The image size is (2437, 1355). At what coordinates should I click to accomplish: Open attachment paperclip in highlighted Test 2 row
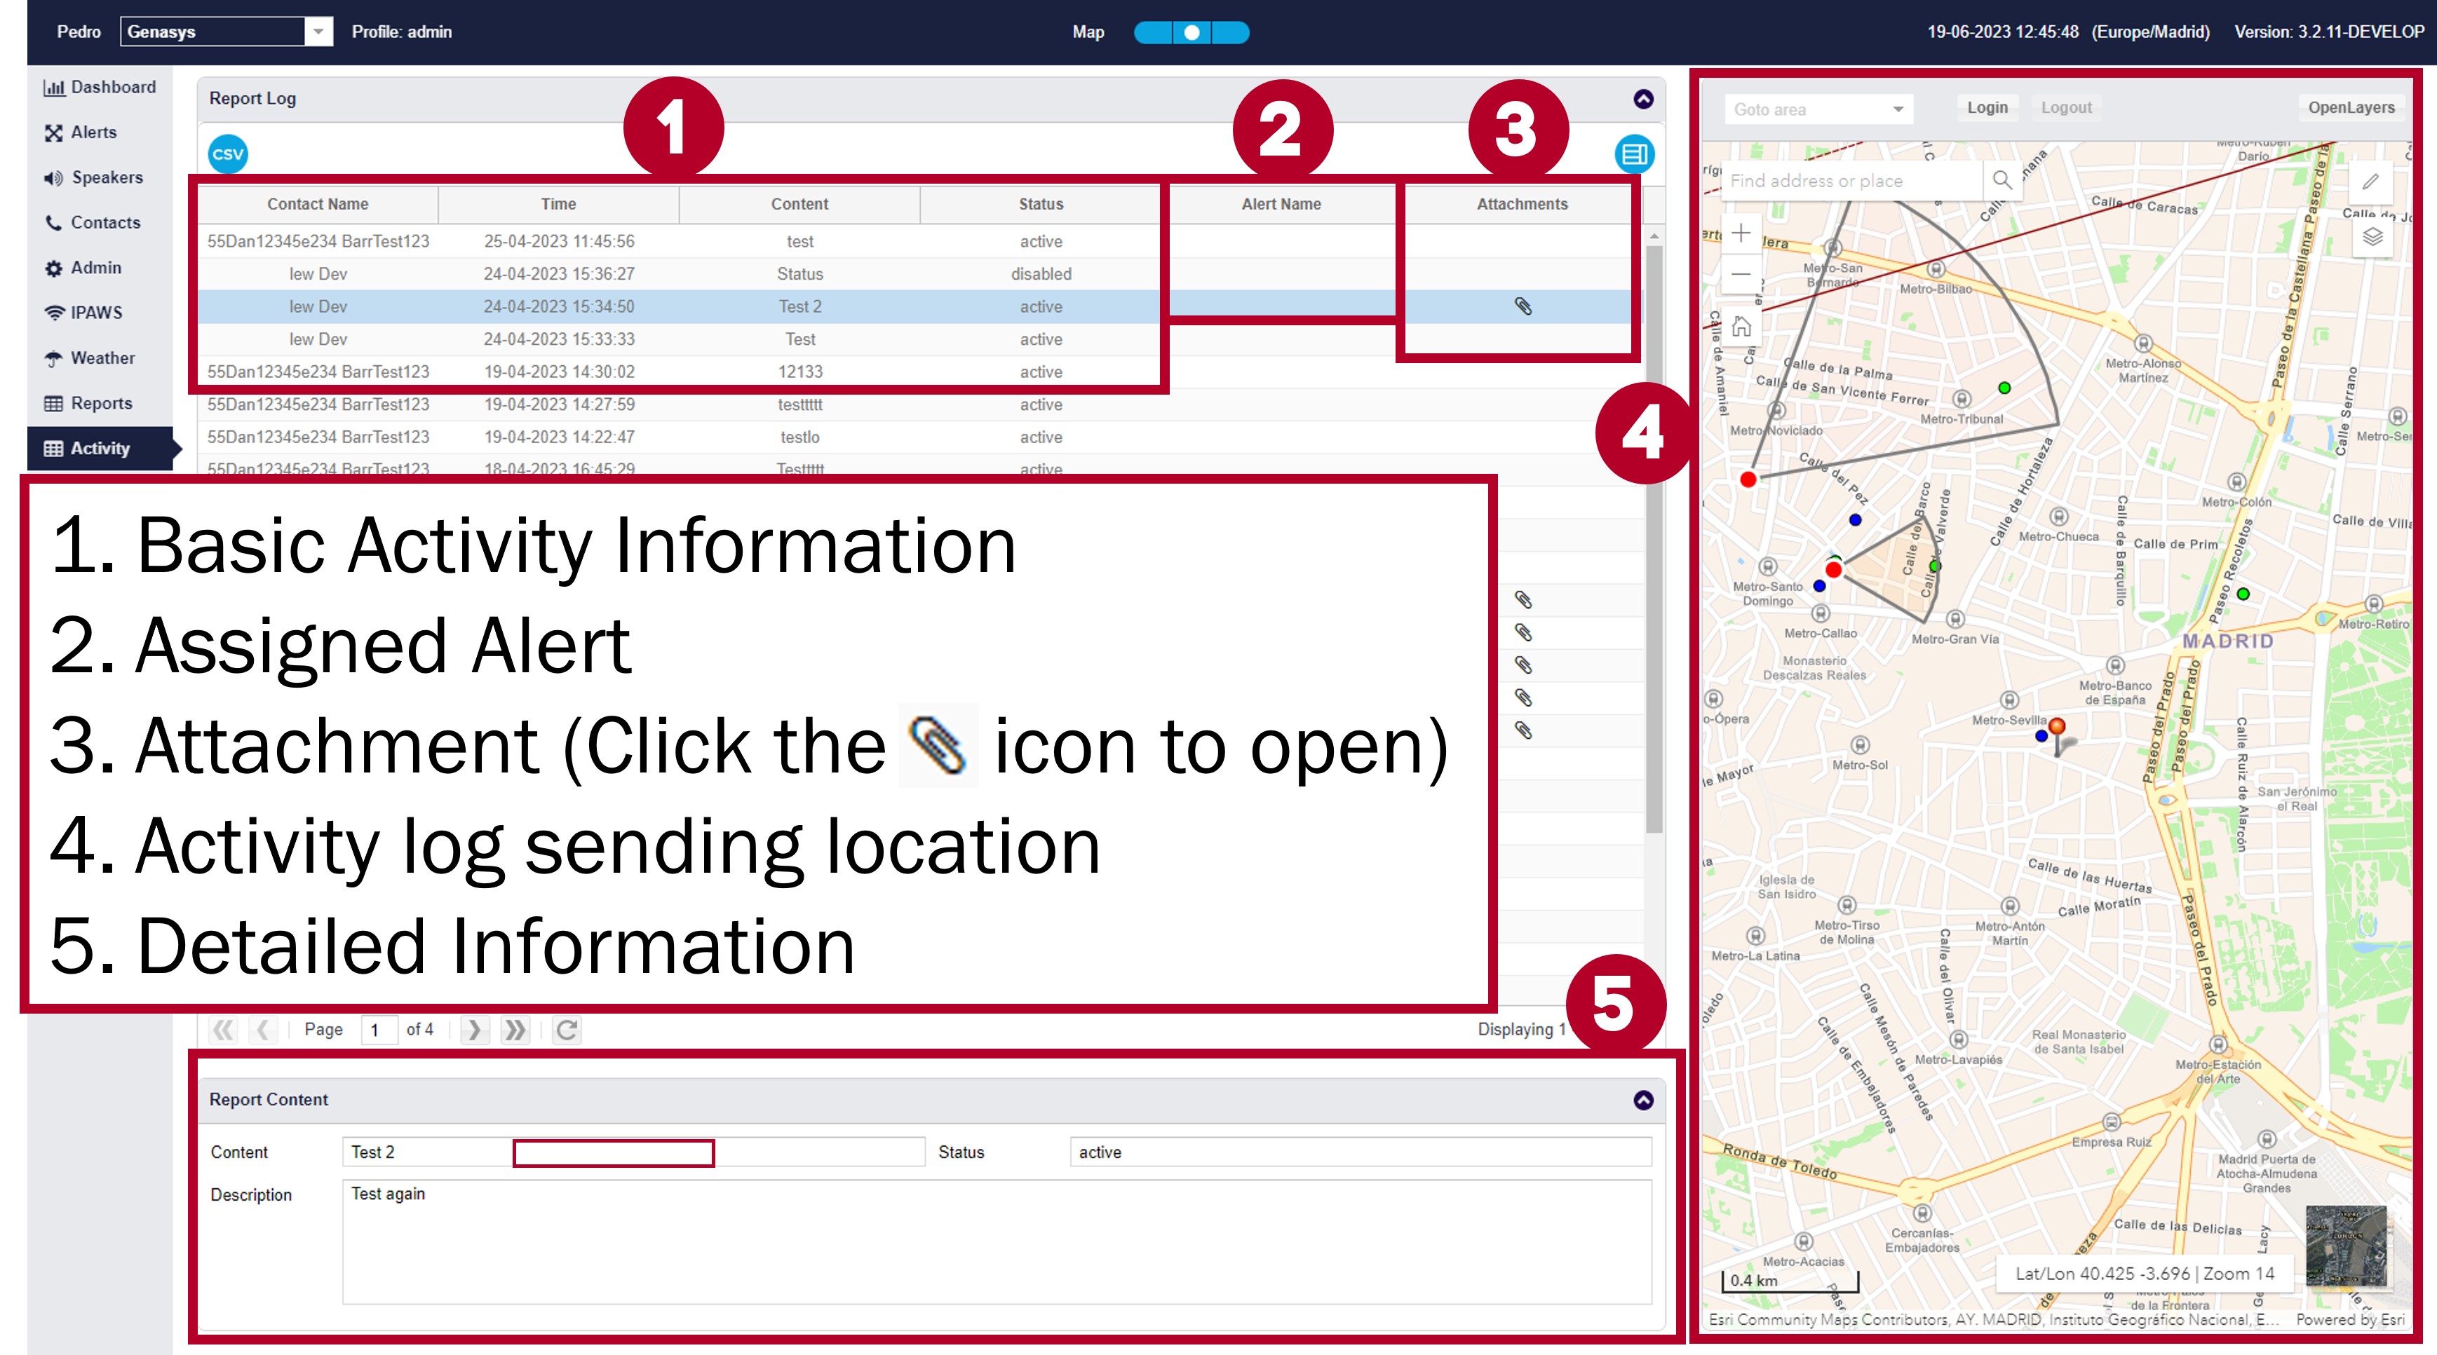(x=1523, y=306)
